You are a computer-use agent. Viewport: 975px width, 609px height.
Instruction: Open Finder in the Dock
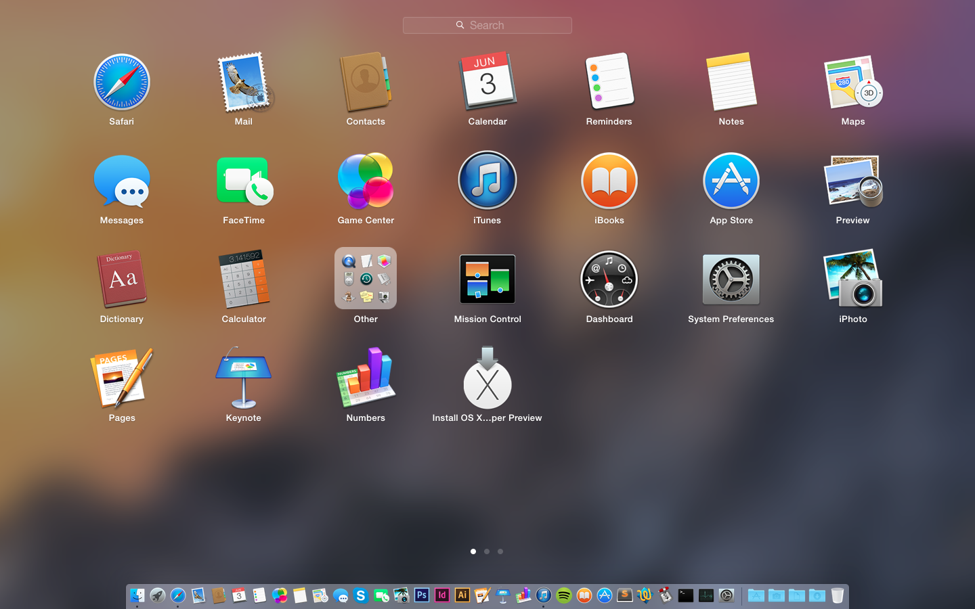(137, 595)
